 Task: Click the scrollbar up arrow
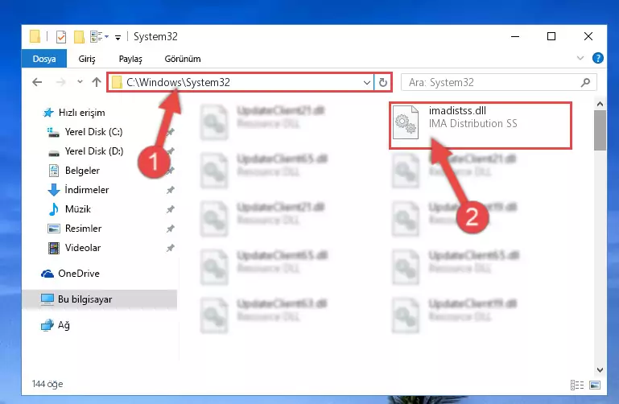(x=600, y=104)
